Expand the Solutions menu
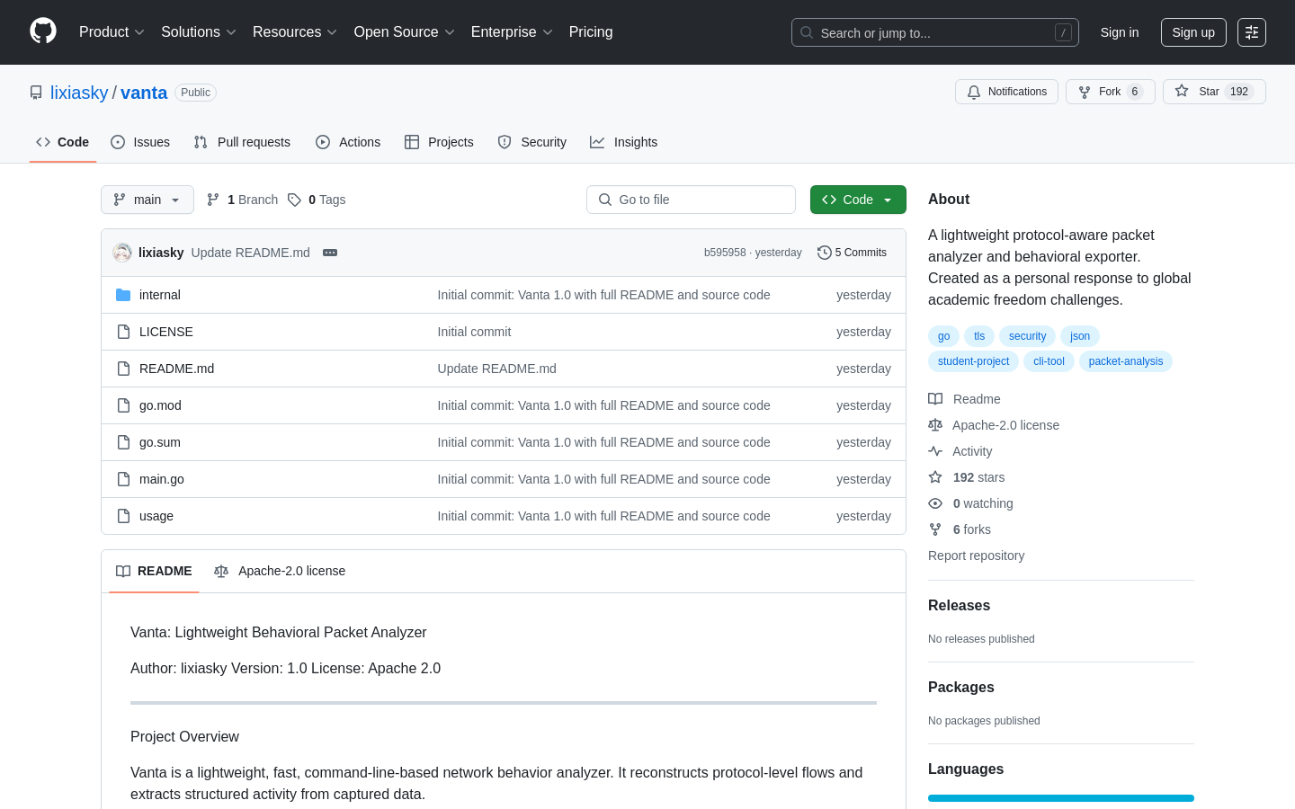This screenshot has height=809, width=1295. 199,32
